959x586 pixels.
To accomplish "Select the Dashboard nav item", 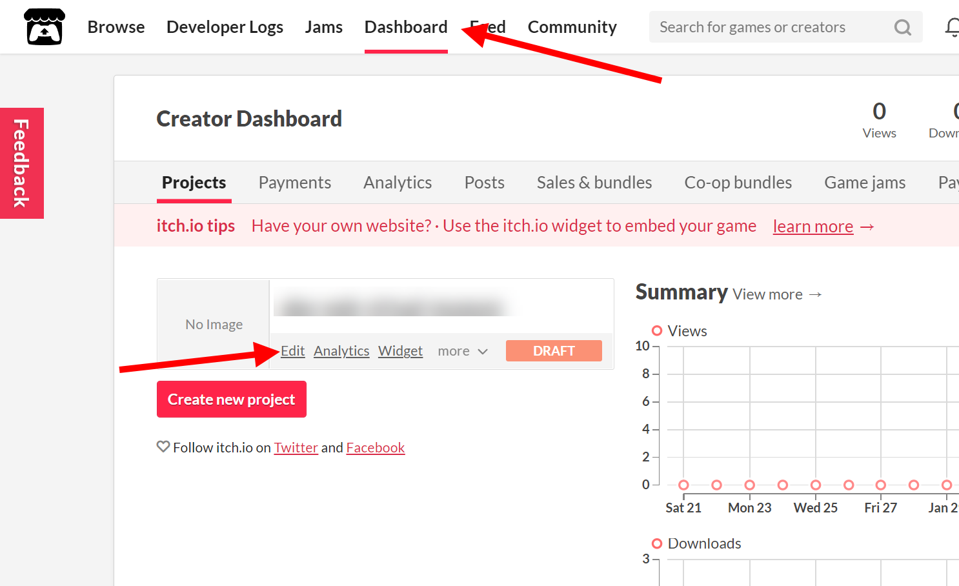I will (406, 27).
